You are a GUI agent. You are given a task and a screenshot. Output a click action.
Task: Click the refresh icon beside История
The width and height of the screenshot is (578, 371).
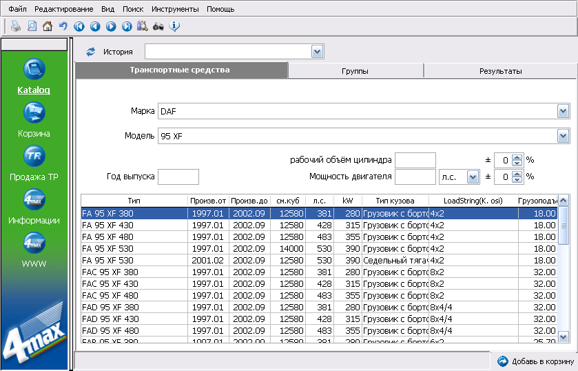point(91,52)
